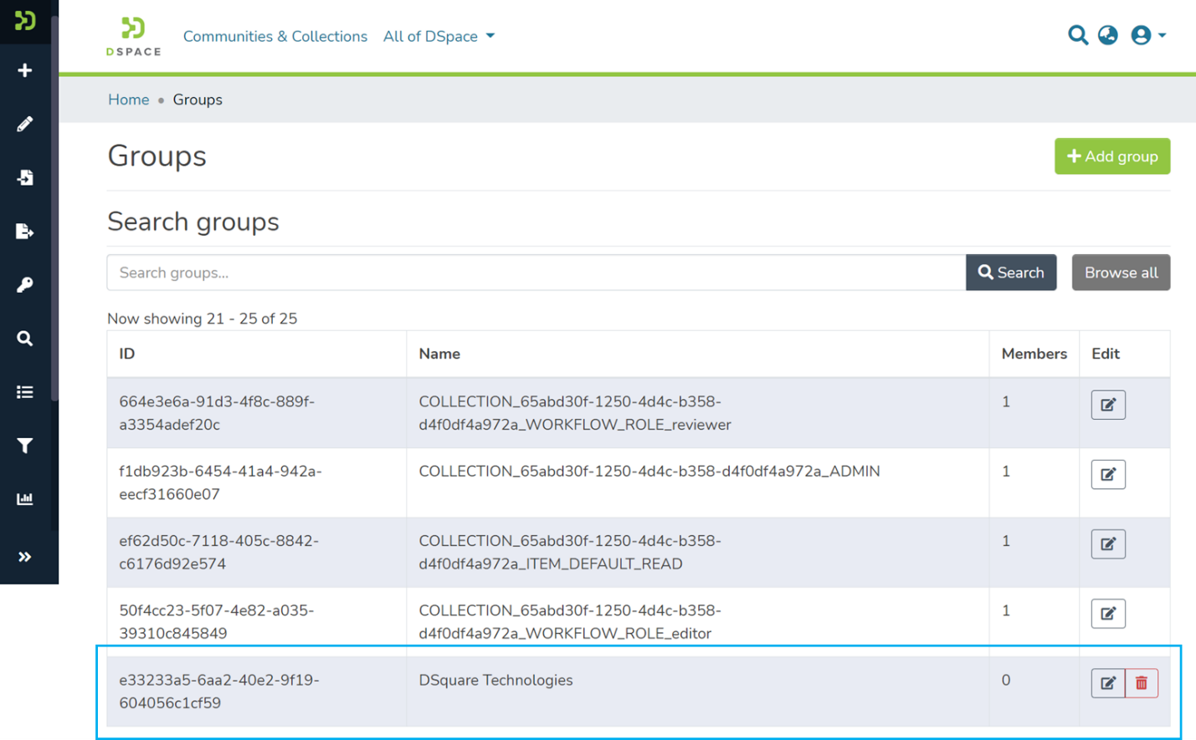Image resolution: width=1196 pixels, height=740 pixels.
Task: Focus the Search groups text field
Action: [x=536, y=273]
